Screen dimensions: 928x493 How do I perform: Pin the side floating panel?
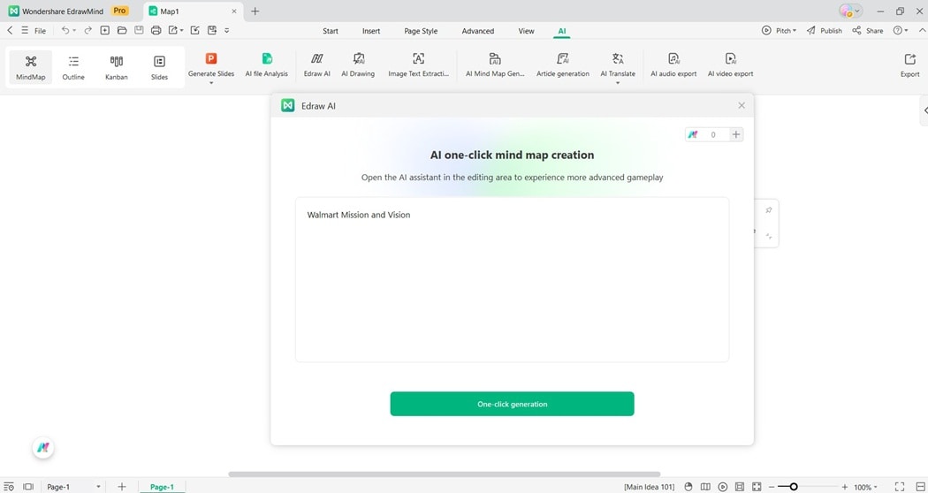coord(769,210)
